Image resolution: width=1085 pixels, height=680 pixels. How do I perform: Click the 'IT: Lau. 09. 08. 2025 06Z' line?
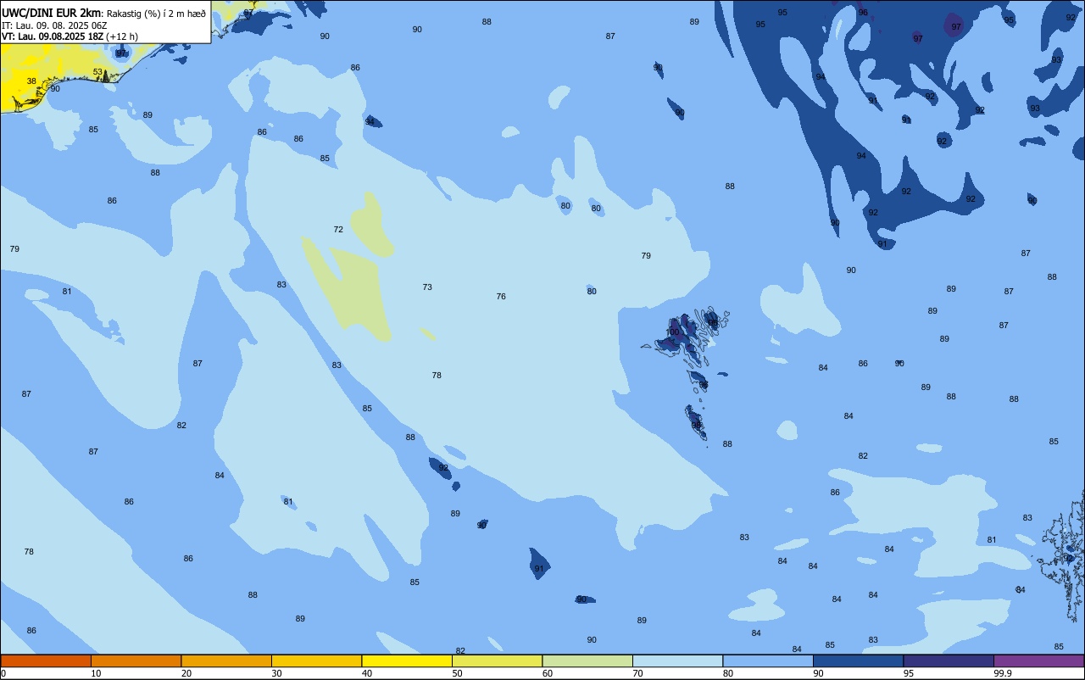tap(54, 25)
